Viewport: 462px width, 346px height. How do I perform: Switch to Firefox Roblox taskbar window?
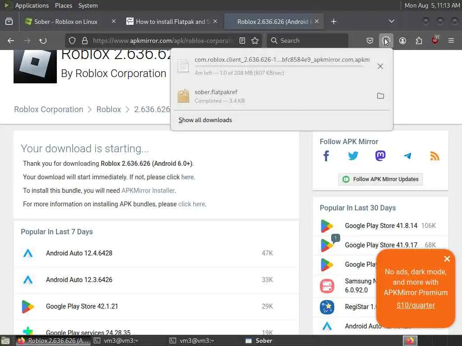point(53,341)
